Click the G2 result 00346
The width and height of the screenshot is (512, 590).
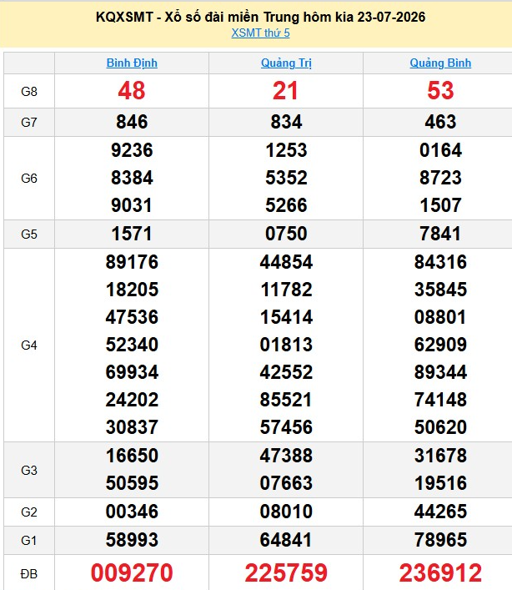[x=132, y=512]
